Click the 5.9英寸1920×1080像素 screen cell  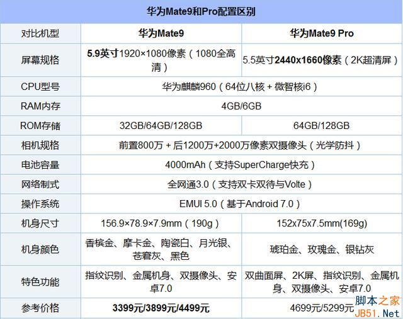161,60
